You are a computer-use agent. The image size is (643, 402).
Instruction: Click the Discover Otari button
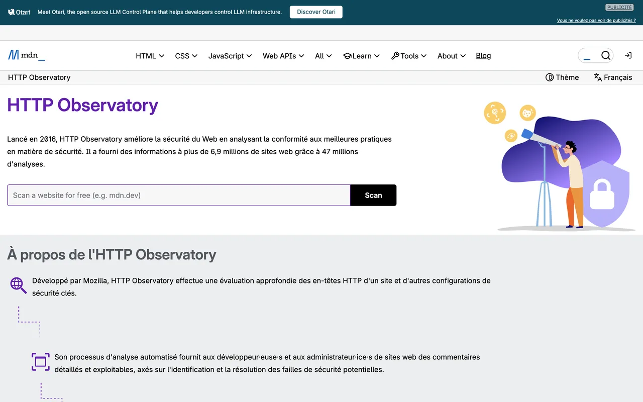point(316,12)
